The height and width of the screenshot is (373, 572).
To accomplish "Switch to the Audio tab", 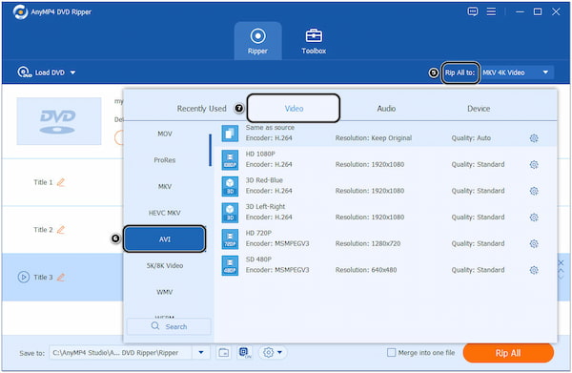I will [386, 109].
